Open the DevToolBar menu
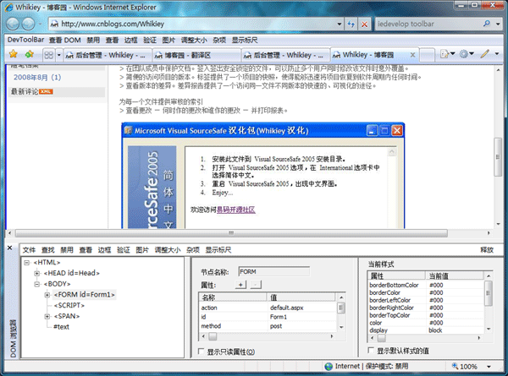The height and width of the screenshot is (376, 508). (x=25, y=40)
